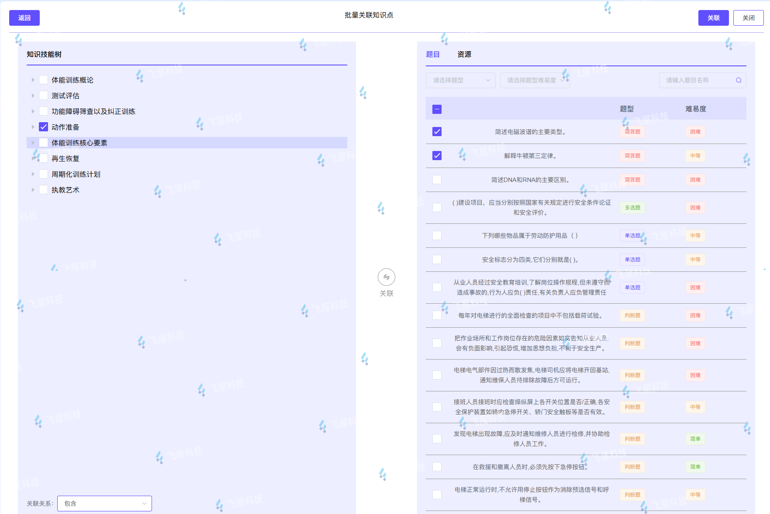
Task: Expand the 体能训练概论 tree node
Action: 33,80
